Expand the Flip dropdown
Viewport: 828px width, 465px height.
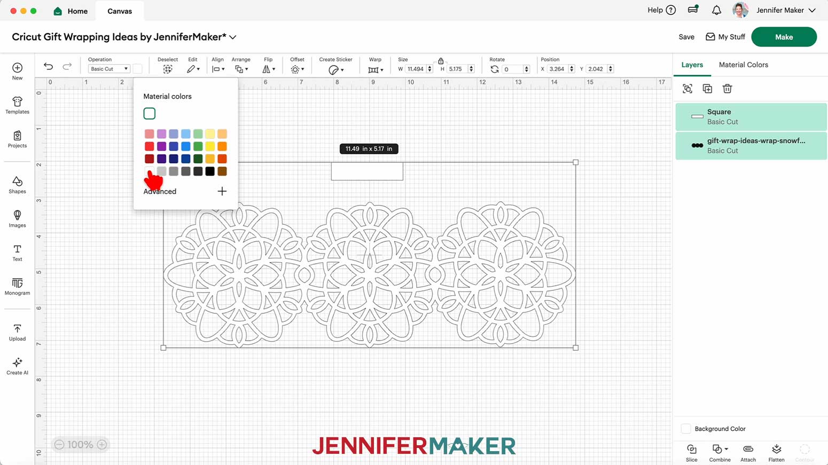[x=269, y=69]
